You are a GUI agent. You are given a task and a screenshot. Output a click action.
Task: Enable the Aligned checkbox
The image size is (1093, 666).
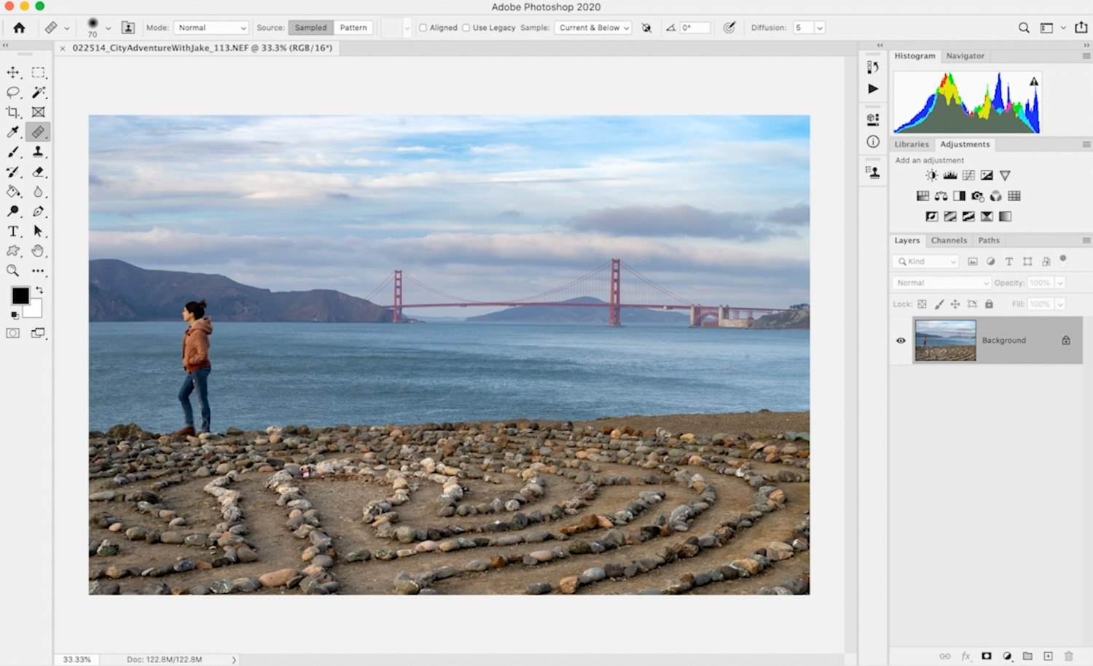(x=423, y=28)
